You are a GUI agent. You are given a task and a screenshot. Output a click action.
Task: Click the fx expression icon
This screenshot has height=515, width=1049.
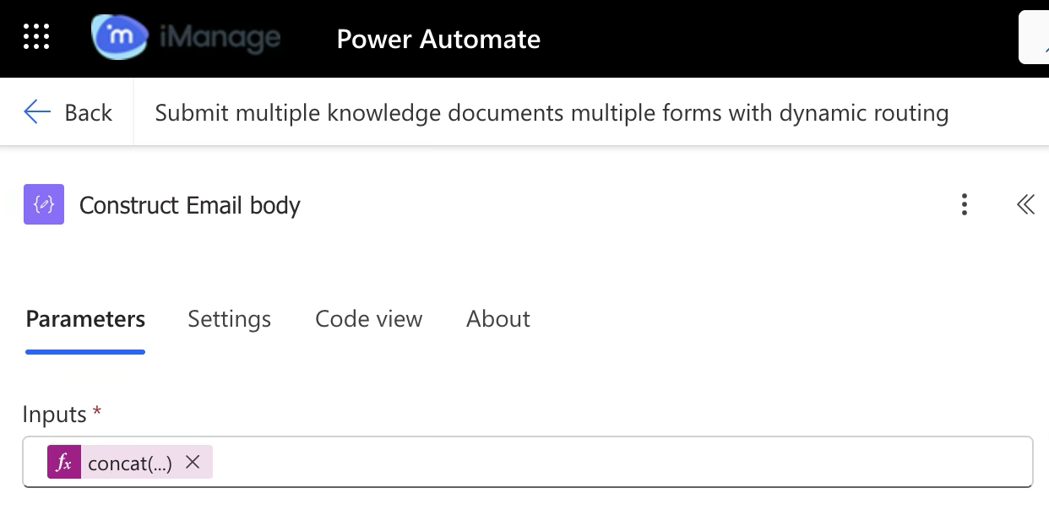63,463
